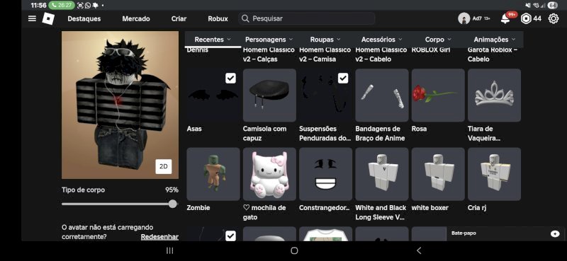
Task: Open the settings gear
Action: tap(554, 19)
